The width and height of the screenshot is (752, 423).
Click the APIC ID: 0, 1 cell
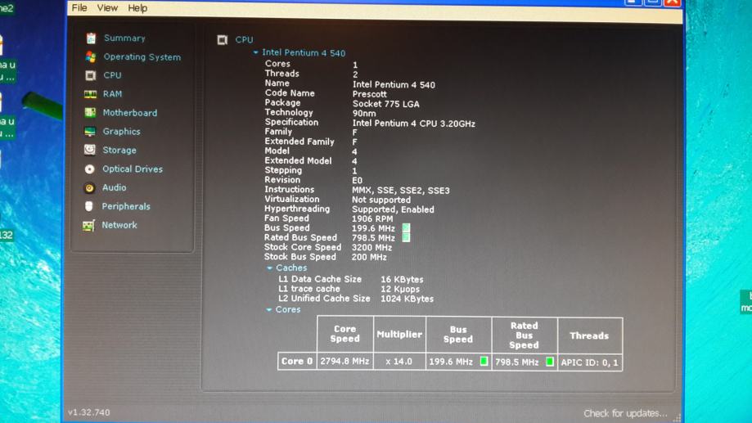pos(589,362)
